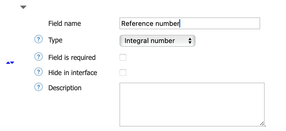Image resolution: width=286 pixels, height=131 pixels.
Task: Click the blue move-up arrow
Action: point(8,63)
